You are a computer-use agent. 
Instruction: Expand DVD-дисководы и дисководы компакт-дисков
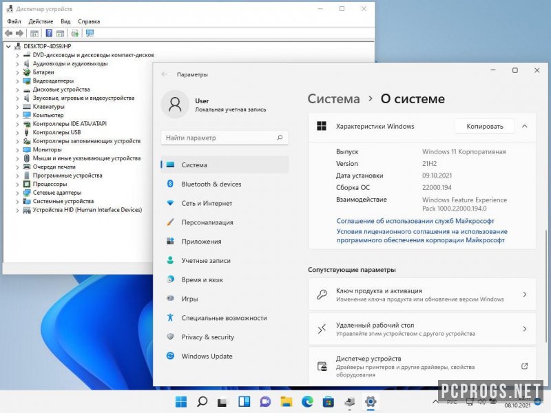point(17,55)
